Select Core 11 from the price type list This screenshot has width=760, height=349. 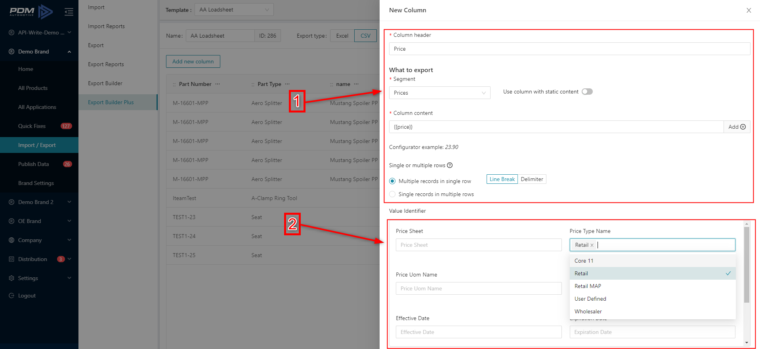(x=653, y=261)
